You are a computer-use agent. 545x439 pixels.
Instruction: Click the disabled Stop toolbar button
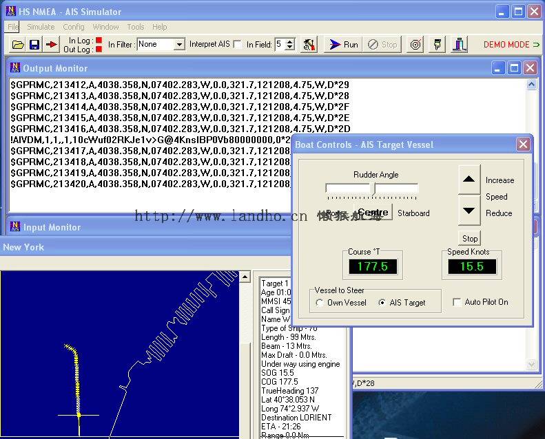coord(382,45)
